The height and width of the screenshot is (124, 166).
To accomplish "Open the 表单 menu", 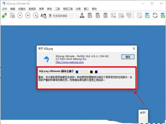I will (x=41, y=9).
